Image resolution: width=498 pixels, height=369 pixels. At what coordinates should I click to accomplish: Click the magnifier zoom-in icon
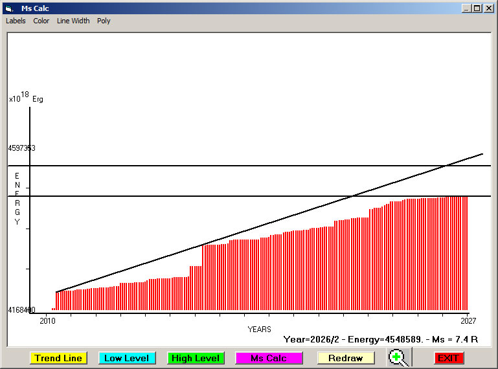click(399, 358)
